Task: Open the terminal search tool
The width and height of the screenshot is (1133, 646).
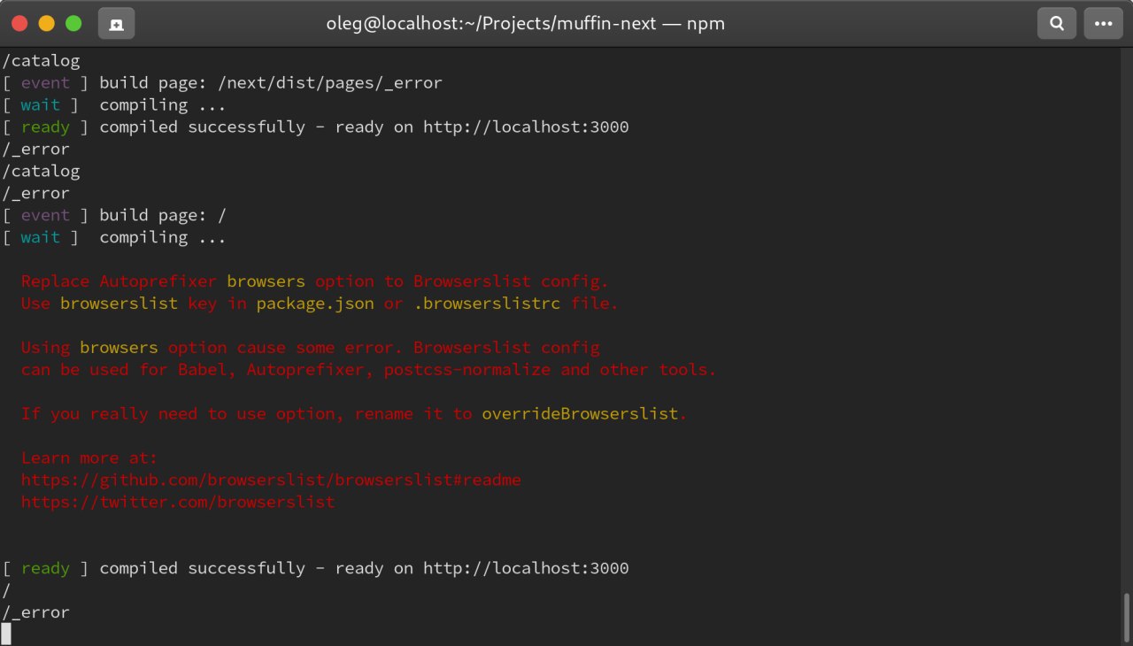Action: click(x=1057, y=24)
